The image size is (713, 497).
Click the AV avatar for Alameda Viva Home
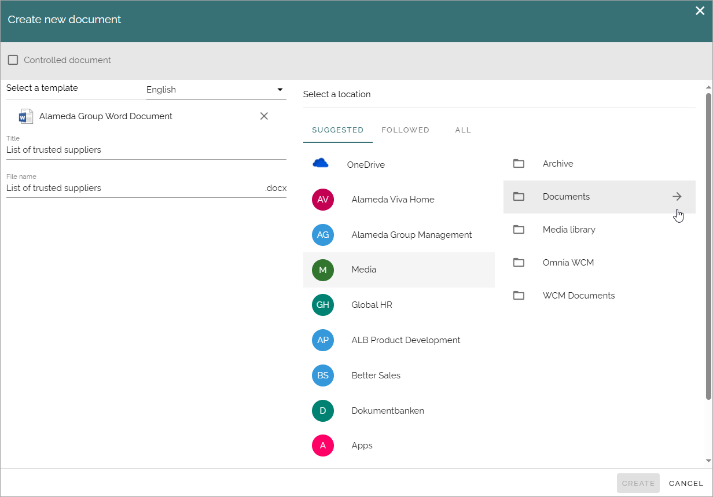click(x=323, y=200)
